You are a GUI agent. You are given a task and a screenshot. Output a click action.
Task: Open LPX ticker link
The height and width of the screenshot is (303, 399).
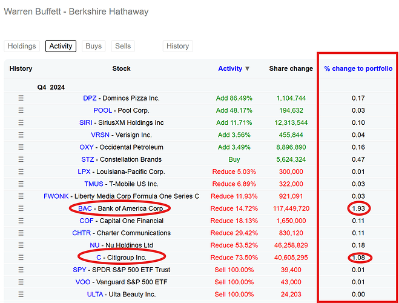click(x=84, y=171)
